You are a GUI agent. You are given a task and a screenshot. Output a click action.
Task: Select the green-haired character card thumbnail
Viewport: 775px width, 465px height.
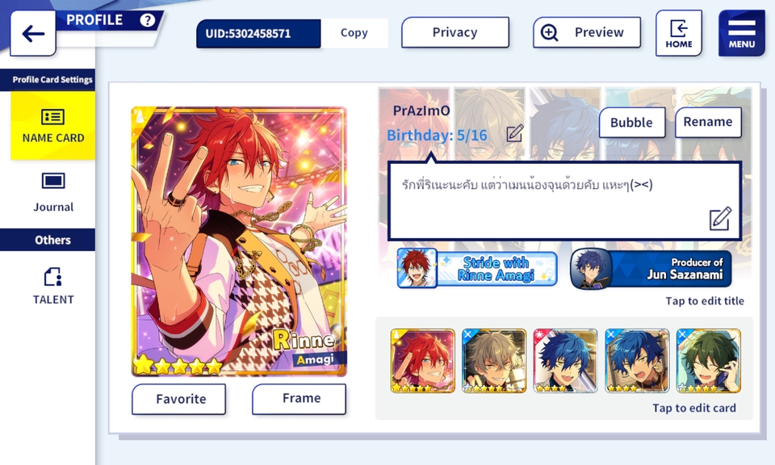click(708, 361)
